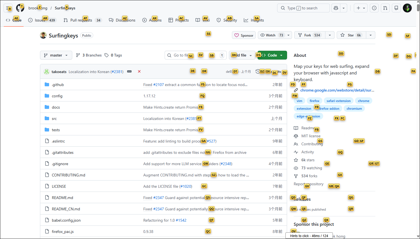Open the master branch dropdown
Viewport: 420px width, 239px height.
[56, 55]
